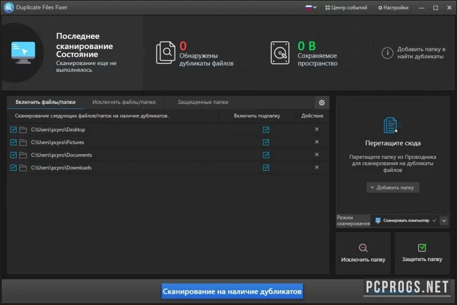
Task: Uncheck the Downloads folder row checkbox
Action: coord(13,167)
